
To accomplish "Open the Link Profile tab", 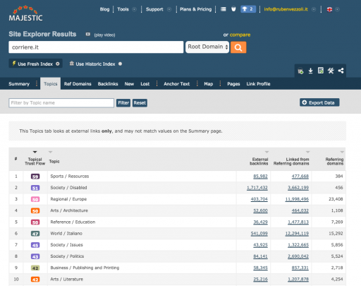I will click(258, 84).
